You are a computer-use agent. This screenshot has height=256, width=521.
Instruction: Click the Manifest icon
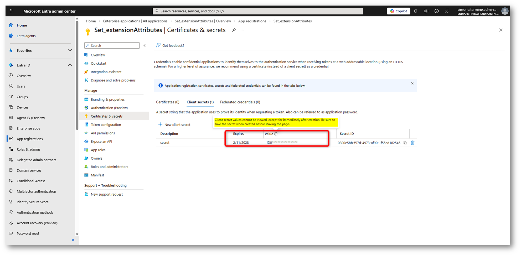click(x=86, y=175)
